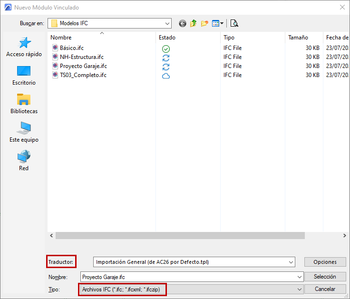Open Bibliotecas location
Image resolution: width=350 pixels, height=299 pixels.
pos(24,104)
